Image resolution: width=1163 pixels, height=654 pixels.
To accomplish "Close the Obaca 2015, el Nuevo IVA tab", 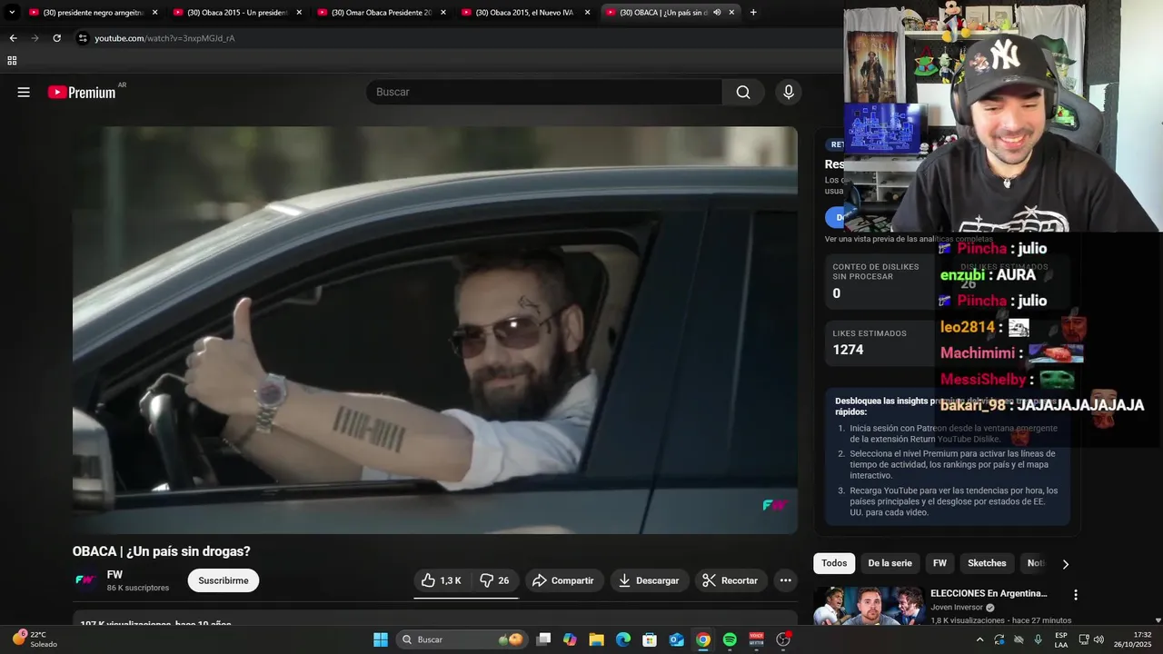I will [587, 13].
